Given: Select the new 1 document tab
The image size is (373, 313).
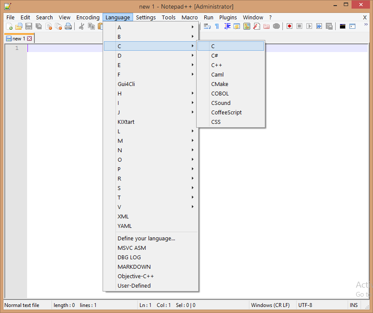Looking at the screenshot, I should coord(19,39).
